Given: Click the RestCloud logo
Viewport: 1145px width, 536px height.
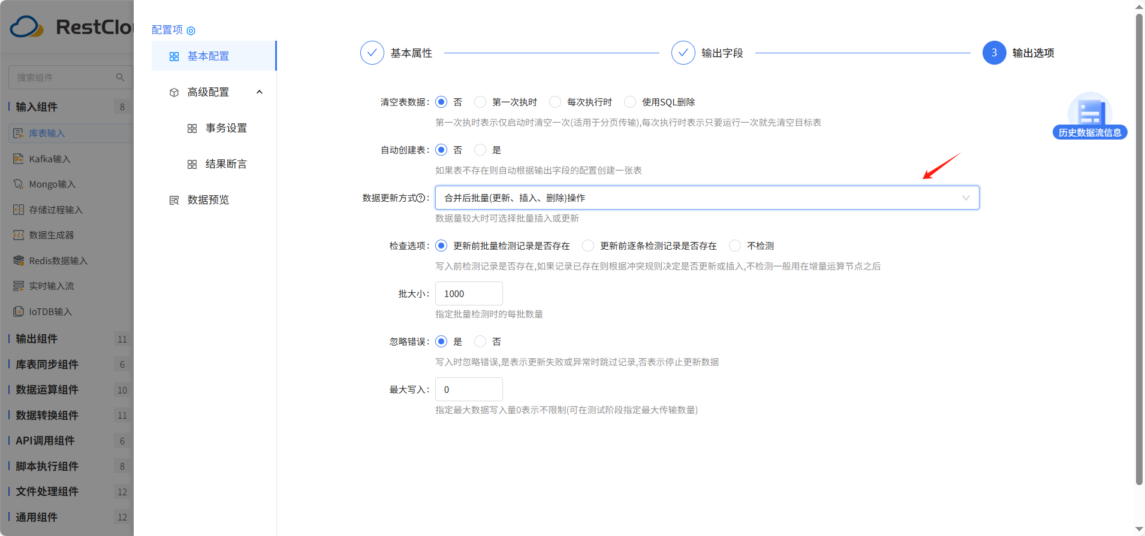Looking at the screenshot, I should (x=71, y=27).
